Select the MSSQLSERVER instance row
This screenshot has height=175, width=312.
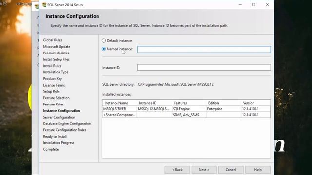(x=186, y=109)
